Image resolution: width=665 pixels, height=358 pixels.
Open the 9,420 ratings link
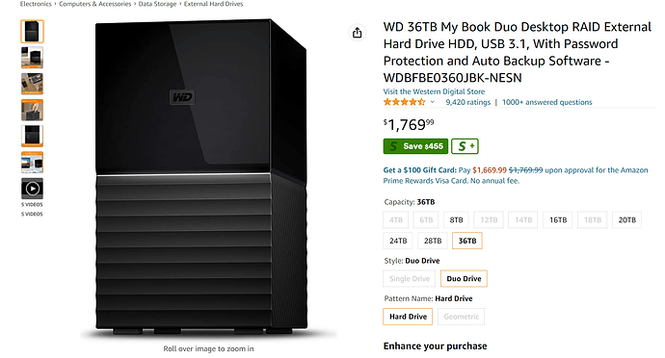(467, 102)
